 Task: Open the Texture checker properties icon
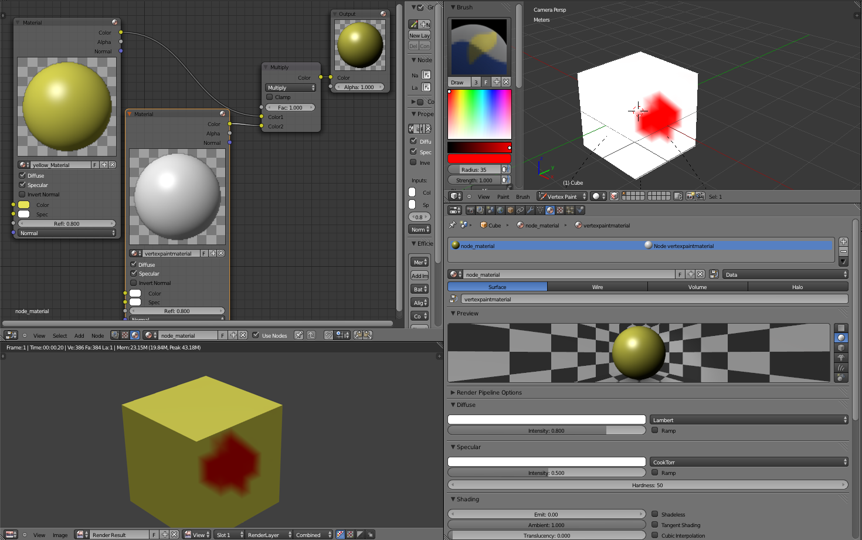pyautogui.click(x=560, y=210)
